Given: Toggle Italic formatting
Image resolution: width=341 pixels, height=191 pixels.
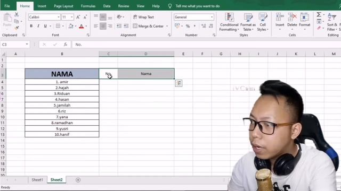Looking at the screenshot, I should [x=38, y=26].
